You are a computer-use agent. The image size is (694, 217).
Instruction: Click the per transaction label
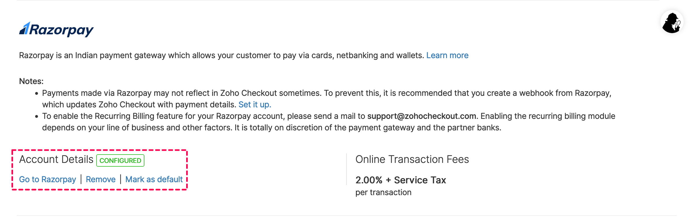coord(383,192)
